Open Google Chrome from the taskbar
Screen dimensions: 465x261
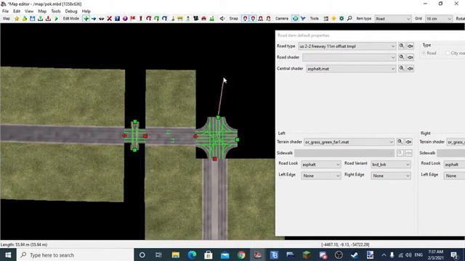point(241,254)
